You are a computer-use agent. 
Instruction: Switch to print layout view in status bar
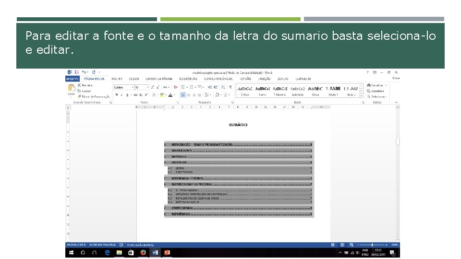(x=342, y=245)
